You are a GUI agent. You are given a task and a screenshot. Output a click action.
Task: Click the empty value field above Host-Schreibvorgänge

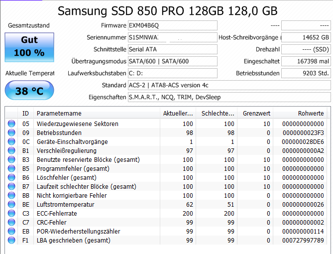coord(306,25)
